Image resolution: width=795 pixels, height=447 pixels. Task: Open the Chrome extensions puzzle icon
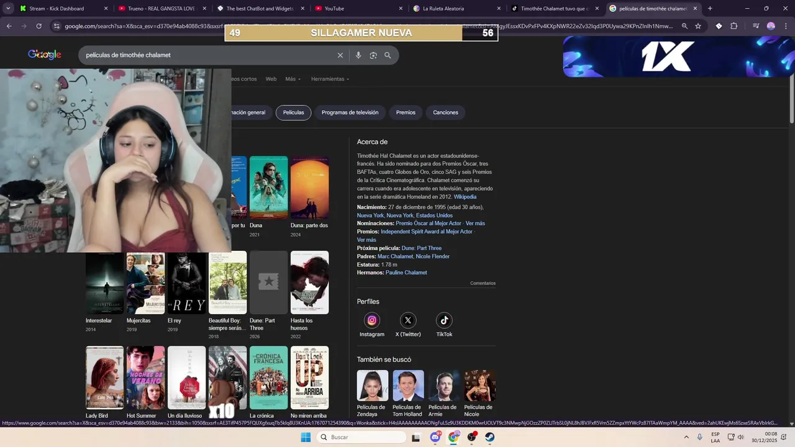click(x=734, y=26)
